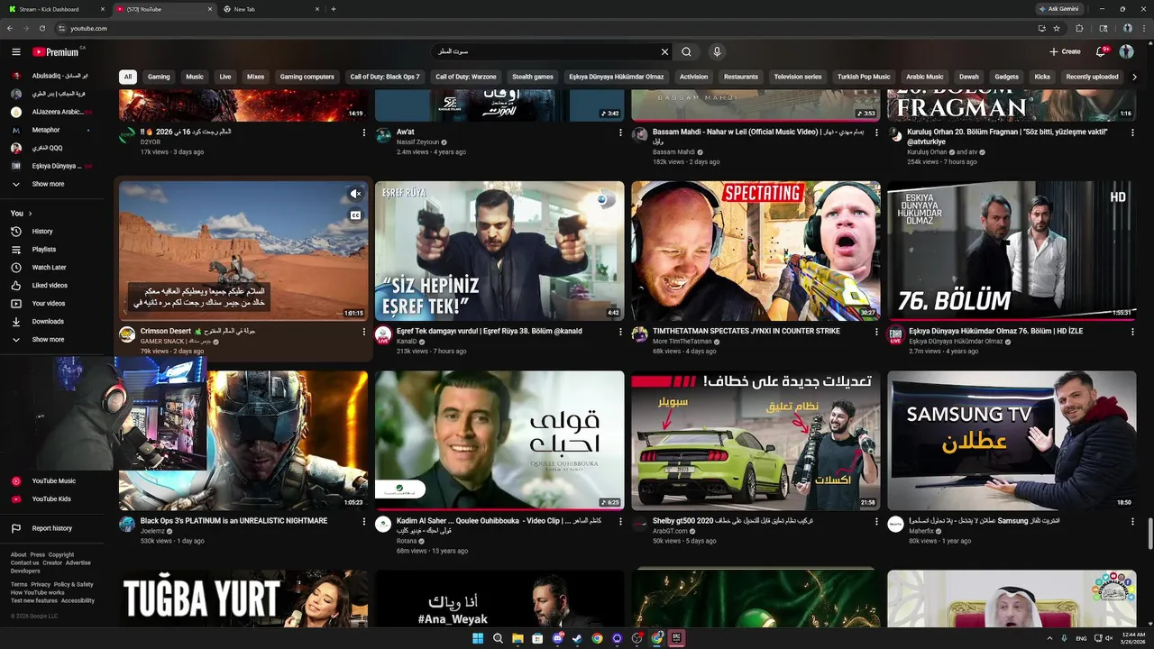Open options for 76. Bölüm video

1132,332
